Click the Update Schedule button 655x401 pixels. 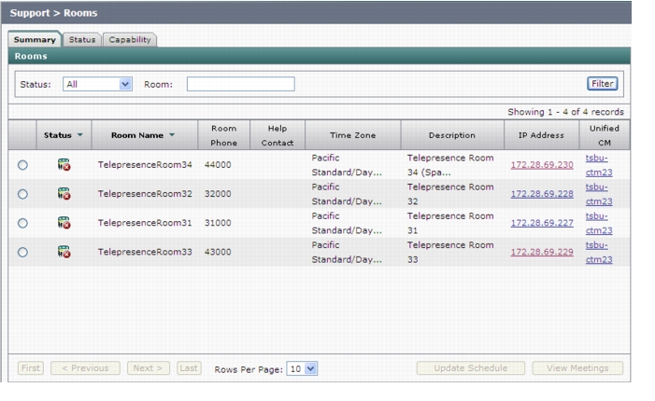point(470,368)
